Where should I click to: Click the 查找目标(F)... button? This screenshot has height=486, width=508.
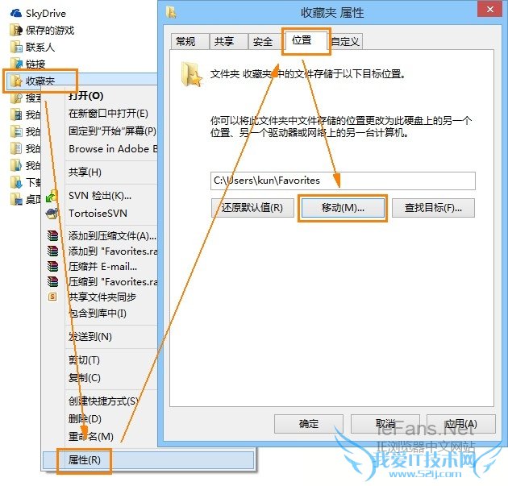[x=433, y=208]
